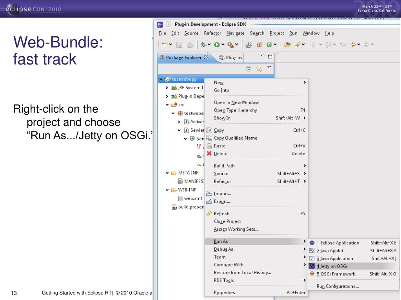This screenshot has height=300, width=401.
Task: Choose "Copy Qualified Name" in context menu
Action: 256,138
